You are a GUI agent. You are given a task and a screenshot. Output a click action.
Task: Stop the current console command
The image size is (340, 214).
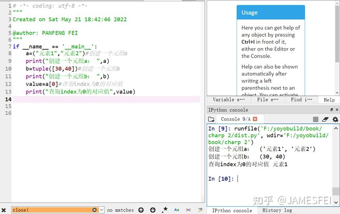(x=316, y=119)
